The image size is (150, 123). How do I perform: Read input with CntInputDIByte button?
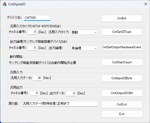click(122, 78)
